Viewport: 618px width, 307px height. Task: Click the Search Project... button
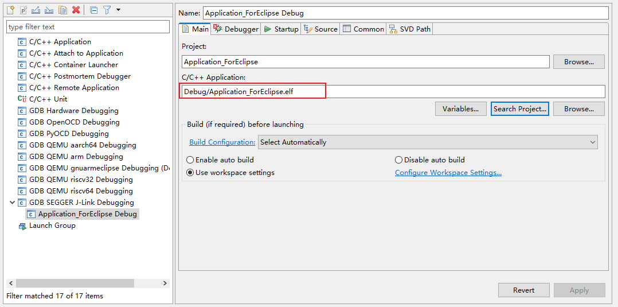[x=520, y=109]
